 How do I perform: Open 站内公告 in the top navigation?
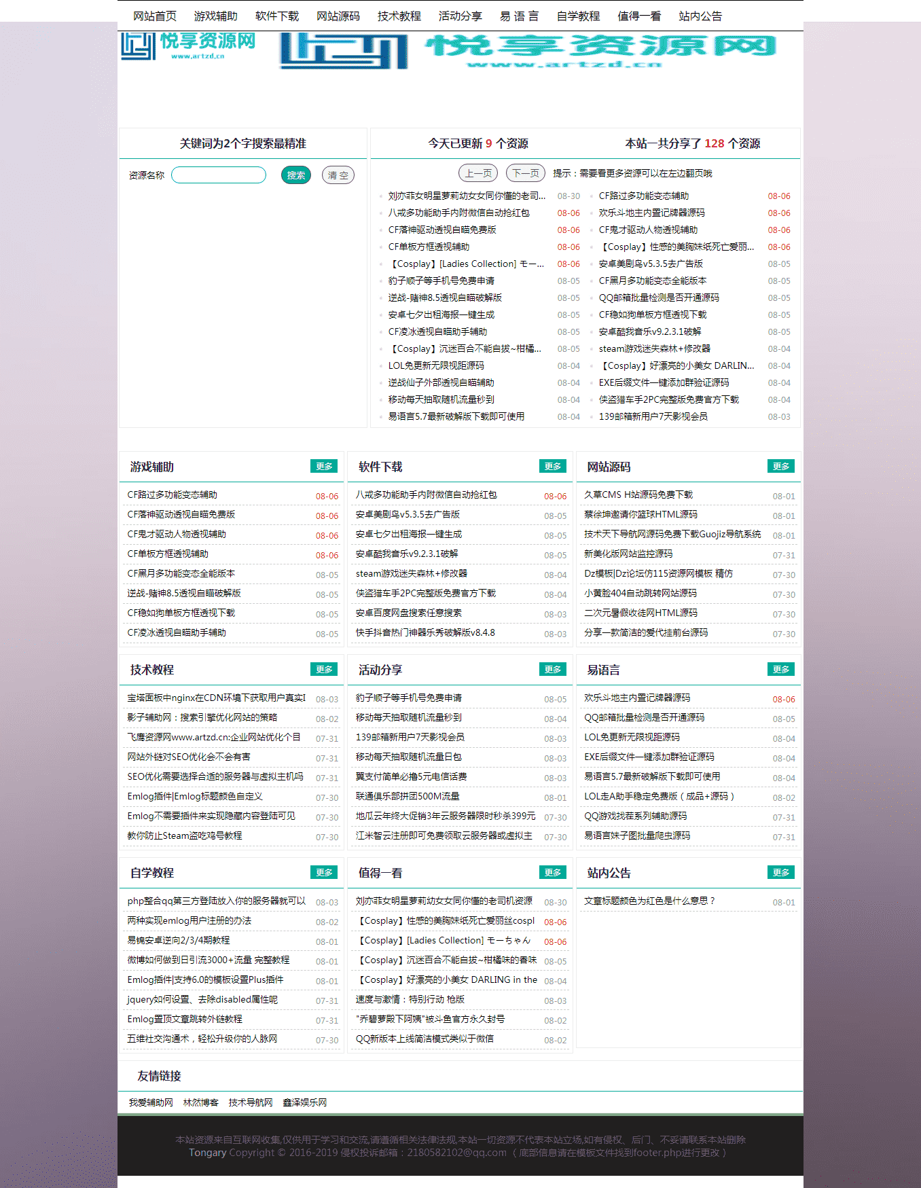coord(701,16)
